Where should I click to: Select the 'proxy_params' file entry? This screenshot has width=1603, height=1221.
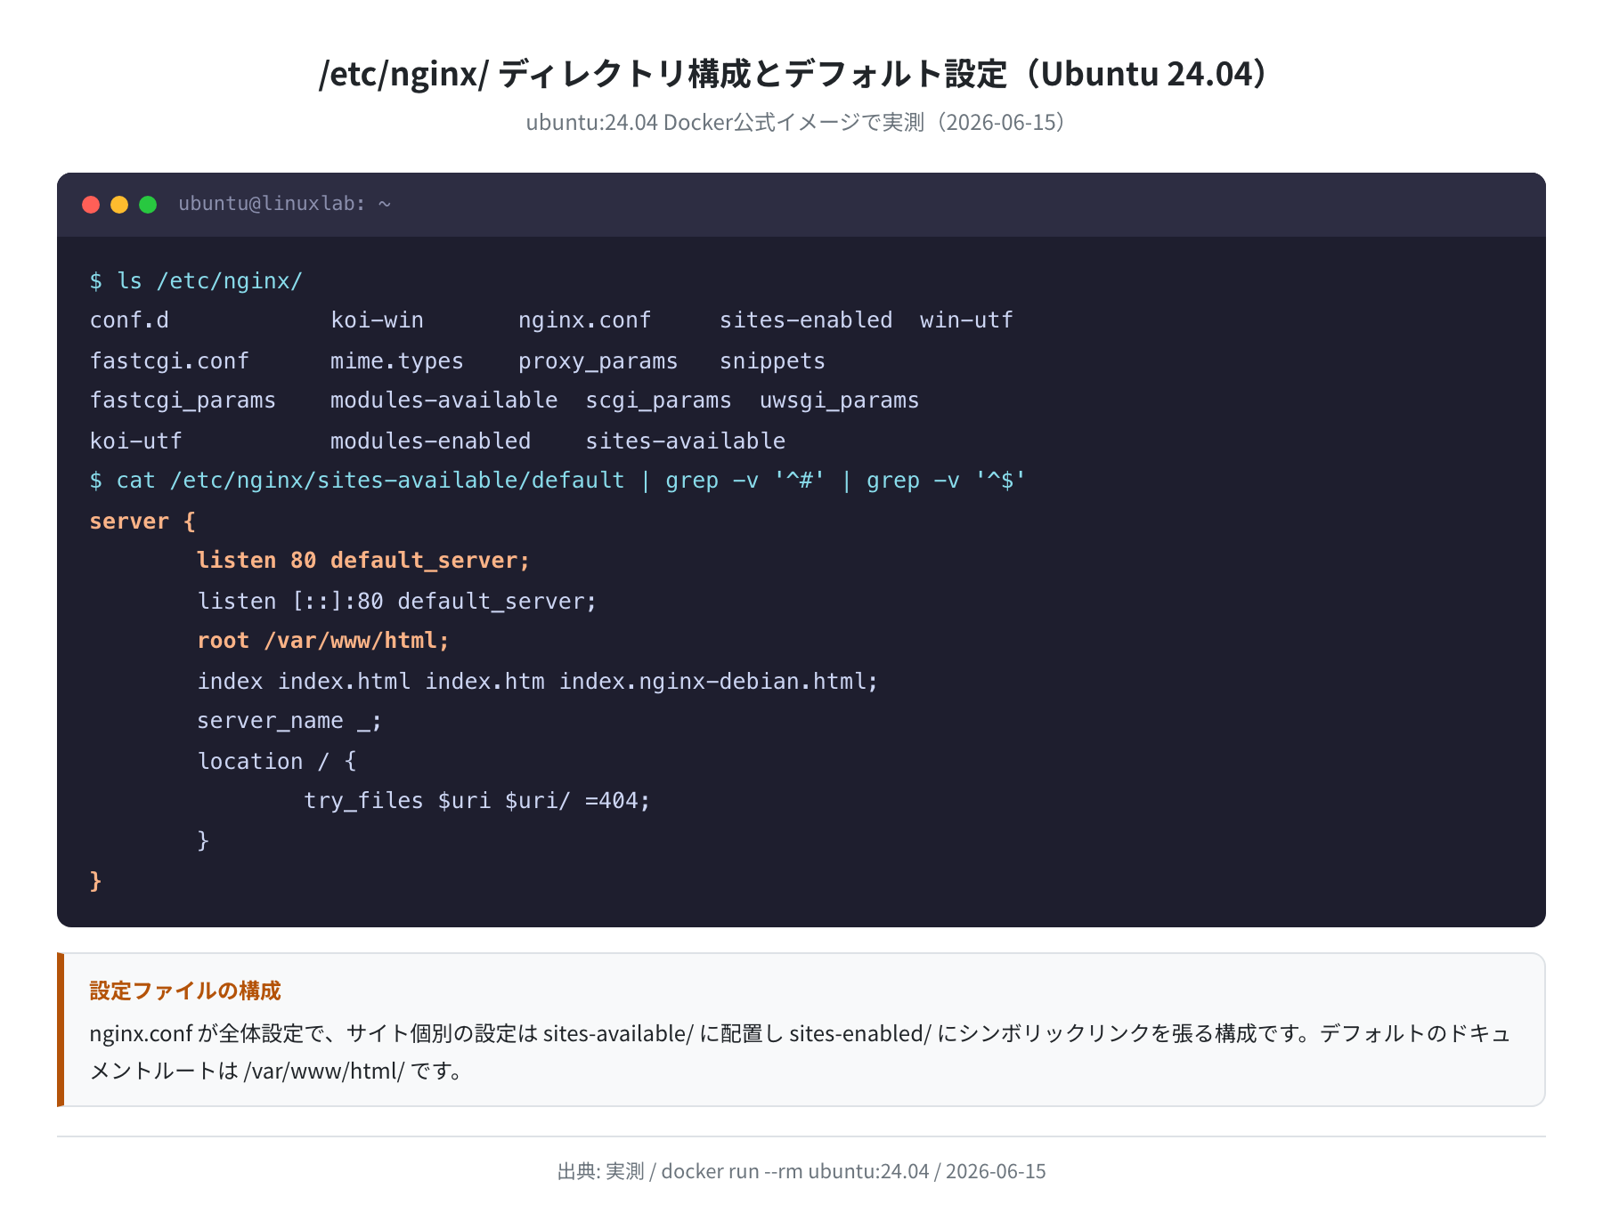(x=598, y=361)
